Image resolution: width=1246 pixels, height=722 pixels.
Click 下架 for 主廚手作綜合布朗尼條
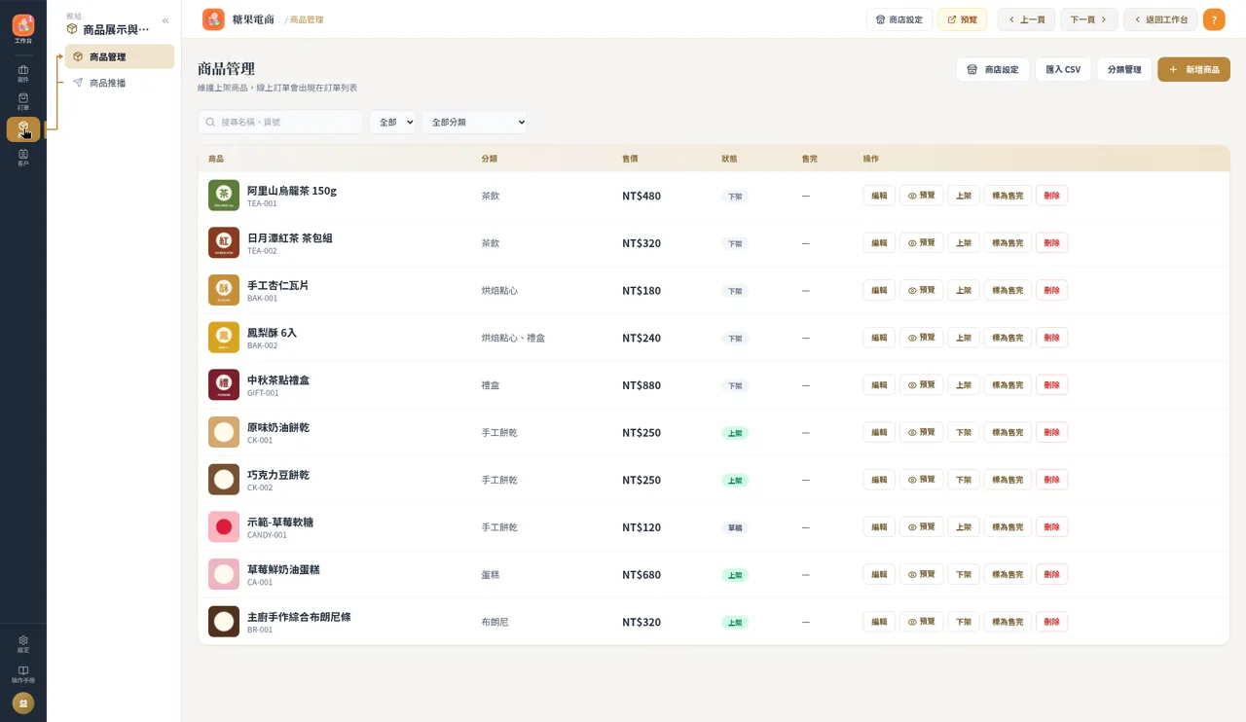pos(964,622)
